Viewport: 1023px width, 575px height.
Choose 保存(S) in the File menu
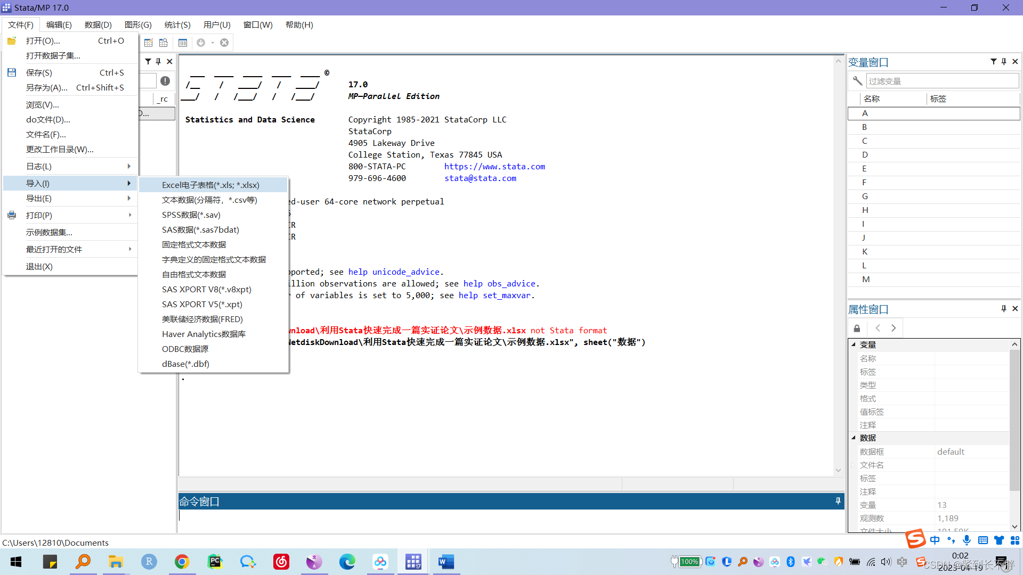pos(70,72)
